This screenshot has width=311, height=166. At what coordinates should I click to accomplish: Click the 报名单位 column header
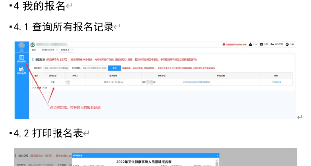click(x=162, y=76)
